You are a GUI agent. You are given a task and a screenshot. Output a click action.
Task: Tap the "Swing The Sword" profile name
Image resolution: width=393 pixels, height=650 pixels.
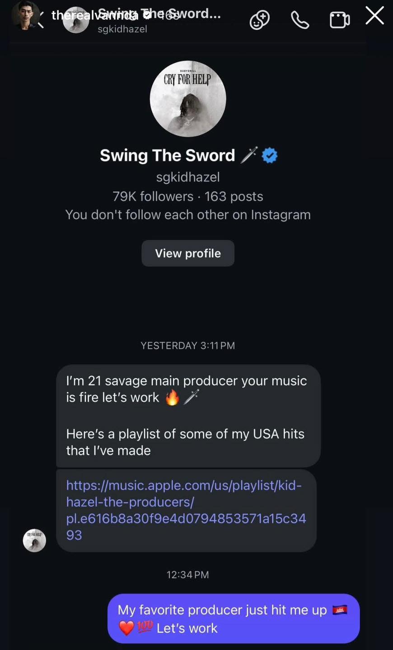pos(167,155)
